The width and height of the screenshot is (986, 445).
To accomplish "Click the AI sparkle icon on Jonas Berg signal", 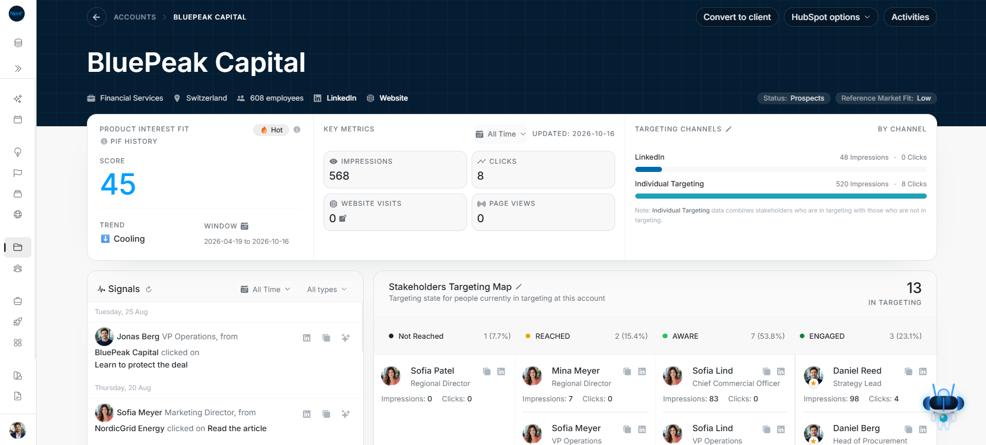I will (x=346, y=338).
